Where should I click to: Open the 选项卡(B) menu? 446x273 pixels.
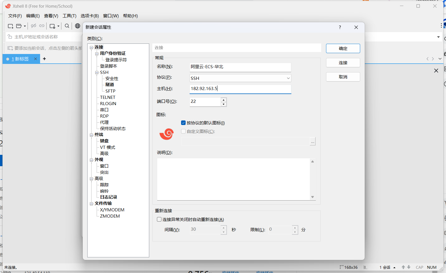pos(90,16)
